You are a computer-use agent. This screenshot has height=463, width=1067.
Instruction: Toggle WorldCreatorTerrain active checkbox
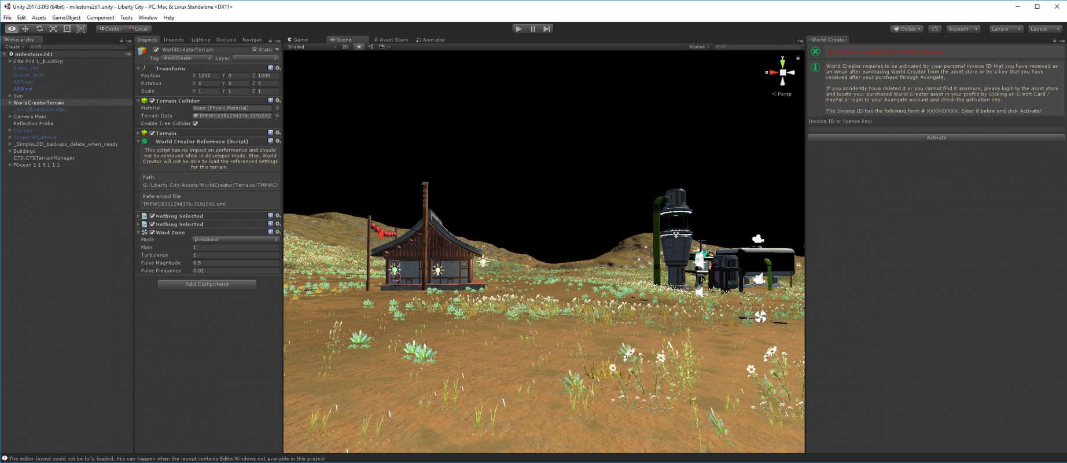(156, 49)
